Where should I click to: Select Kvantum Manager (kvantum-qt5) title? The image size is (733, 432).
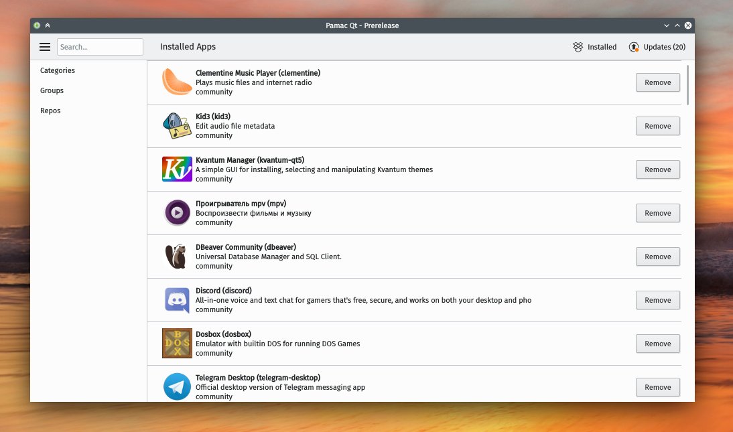click(250, 160)
